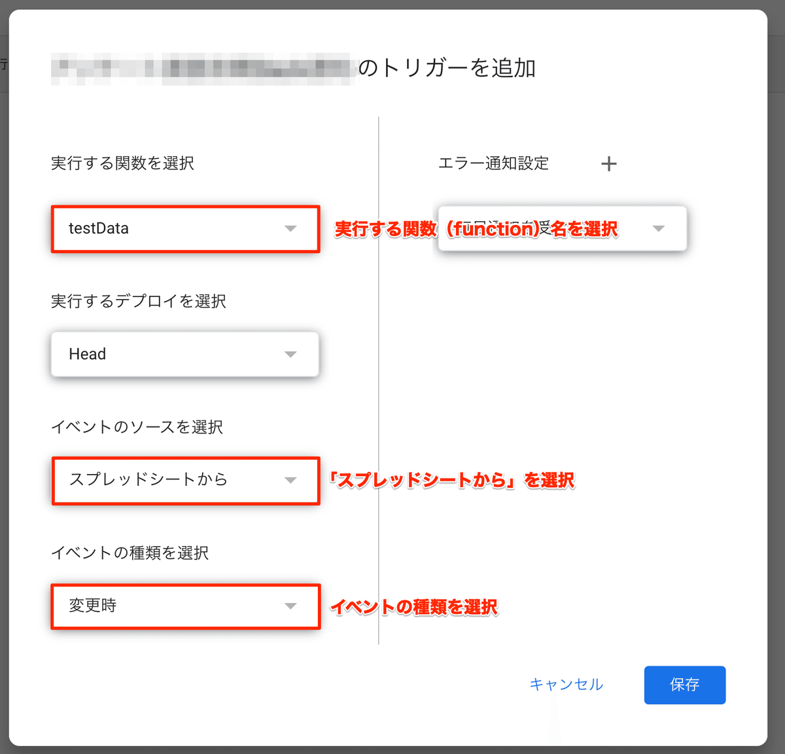
Task: Click the エラー通知設定 heading text
Action: [x=493, y=163]
